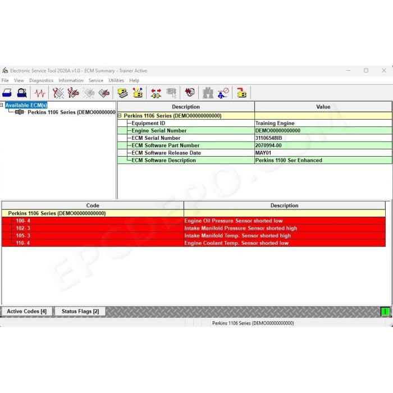
Task: Select the ECM Serial Number row
Action: coord(255,138)
